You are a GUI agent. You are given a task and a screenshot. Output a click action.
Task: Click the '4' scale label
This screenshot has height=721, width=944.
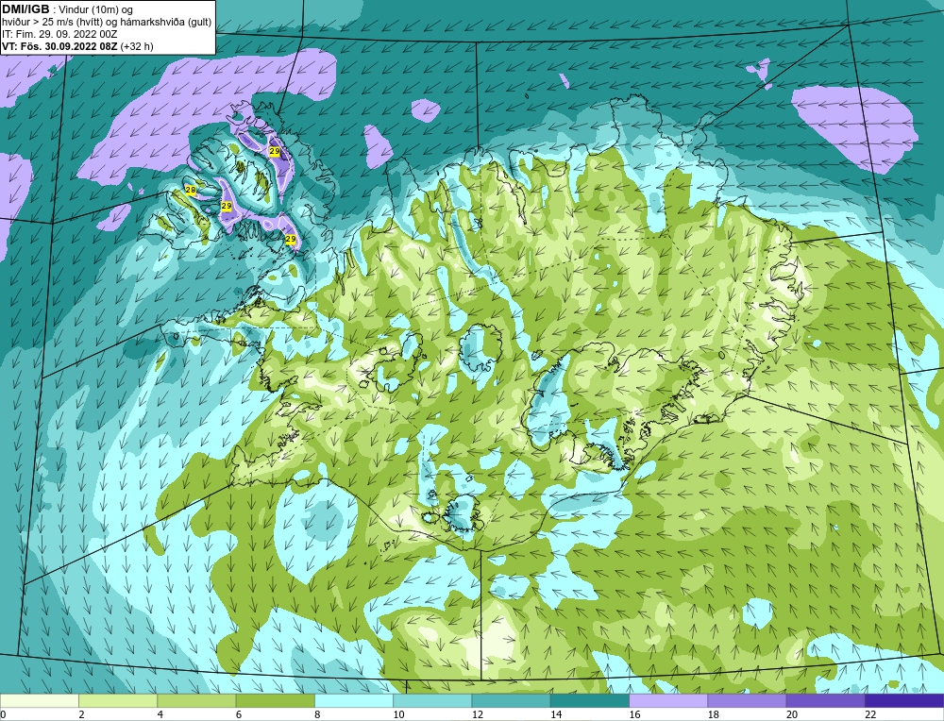tap(160, 714)
